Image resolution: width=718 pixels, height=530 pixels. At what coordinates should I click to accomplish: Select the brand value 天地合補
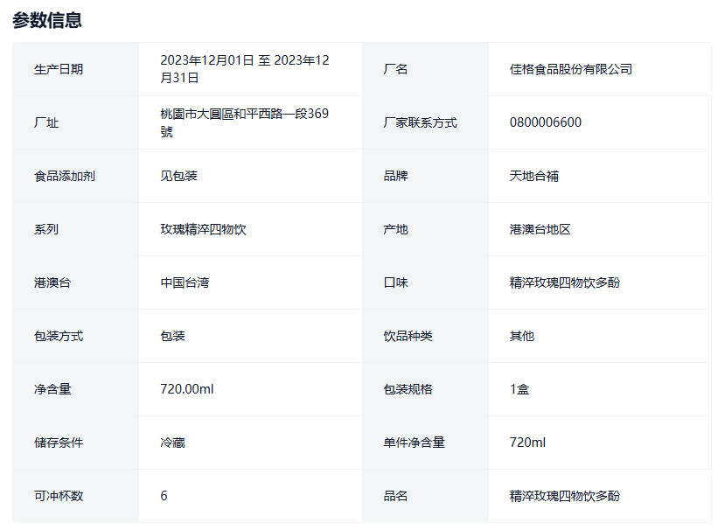[533, 176]
